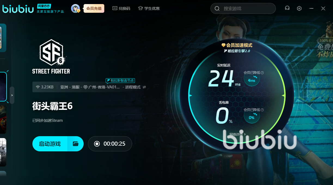Open the 学生优惠 student discount menu

149,8
